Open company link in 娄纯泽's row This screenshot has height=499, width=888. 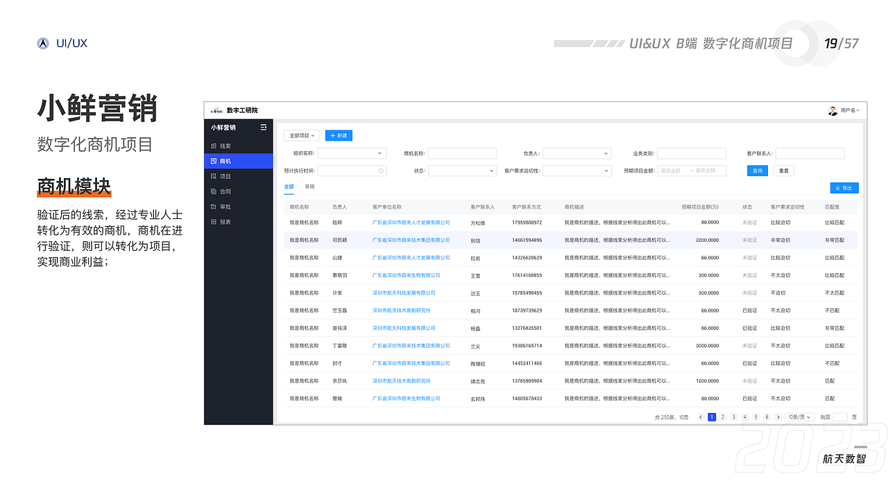(404, 329)
